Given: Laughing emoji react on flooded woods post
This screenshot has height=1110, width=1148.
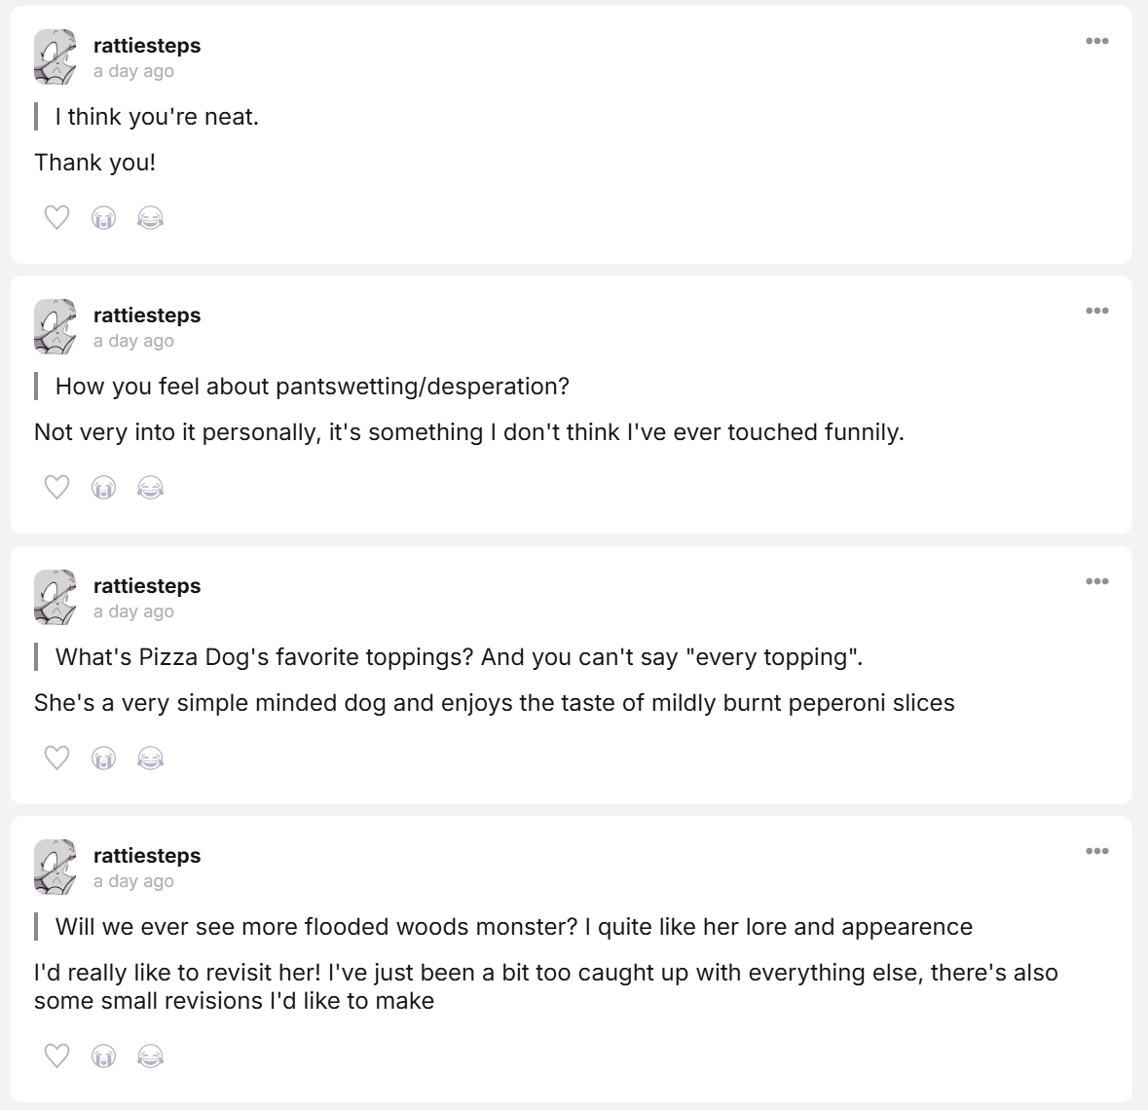Looking at the screenshot, I should point(150,1056).
